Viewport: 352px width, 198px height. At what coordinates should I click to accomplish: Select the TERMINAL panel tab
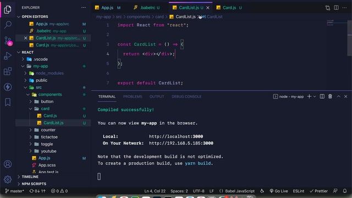107,97
